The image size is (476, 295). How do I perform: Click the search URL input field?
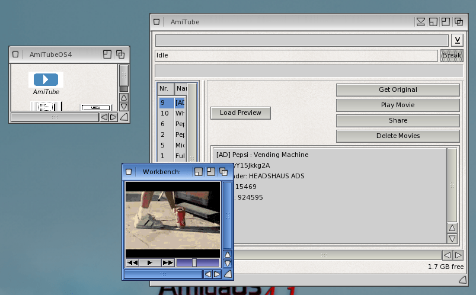pos(301,40)
